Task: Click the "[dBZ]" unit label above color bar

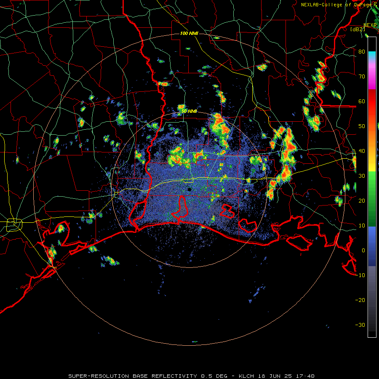Action: [x=358, y=29]
